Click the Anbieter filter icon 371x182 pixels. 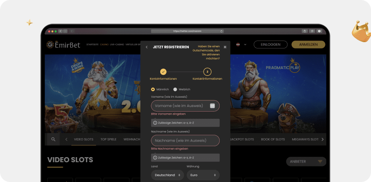pyautogui.click(x=320, y=162)
